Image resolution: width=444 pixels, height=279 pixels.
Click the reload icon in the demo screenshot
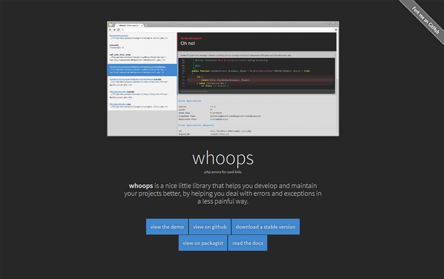pyautogui.click(x=119, y=30)
